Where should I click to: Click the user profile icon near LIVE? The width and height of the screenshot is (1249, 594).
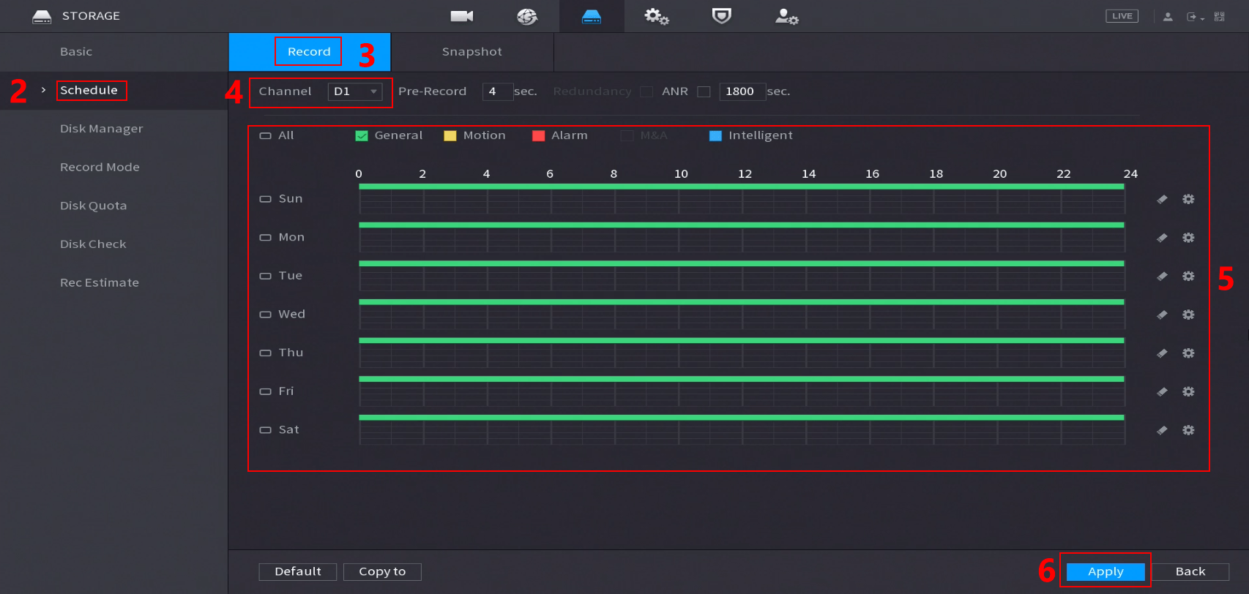[1168, 17]
